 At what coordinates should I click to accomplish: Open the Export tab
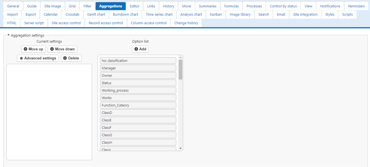(31, 14)
